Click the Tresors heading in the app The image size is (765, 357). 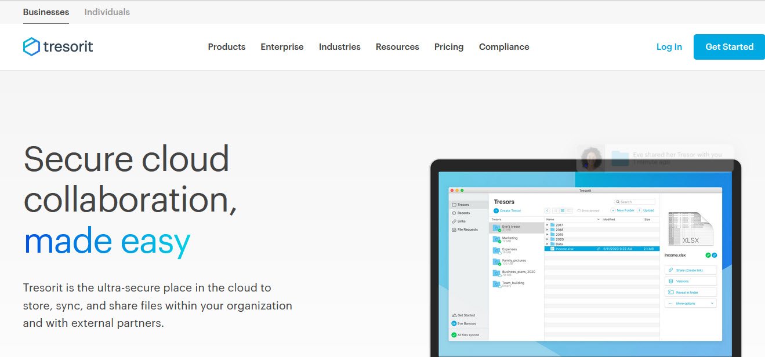[x=504, y=202]
